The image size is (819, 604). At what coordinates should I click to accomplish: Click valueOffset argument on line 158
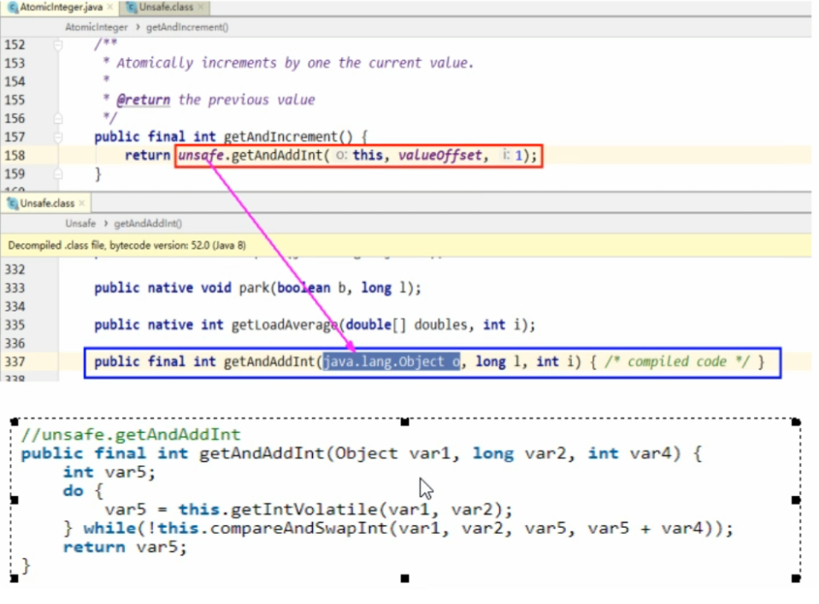439,155
